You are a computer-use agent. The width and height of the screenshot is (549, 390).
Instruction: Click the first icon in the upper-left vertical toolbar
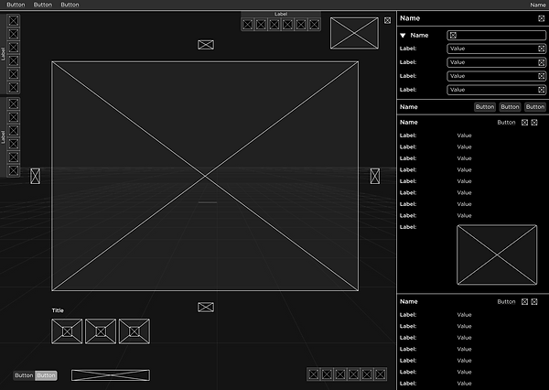tap(14, 21)
